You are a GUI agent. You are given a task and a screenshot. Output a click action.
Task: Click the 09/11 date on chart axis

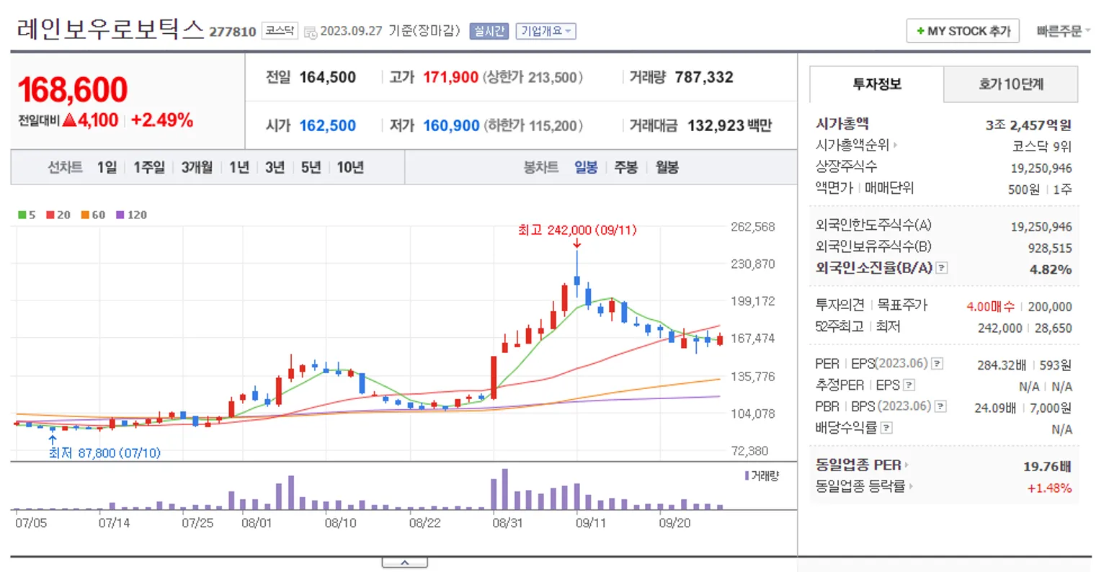pyautogui.click(x=591, y=523)
